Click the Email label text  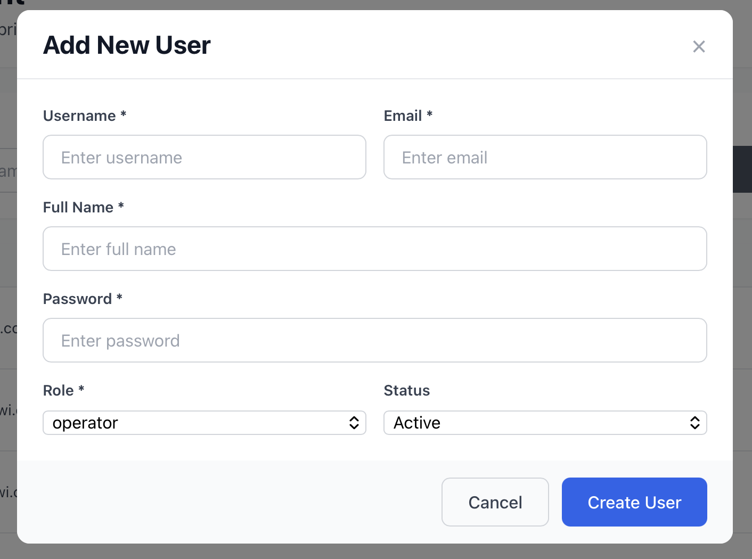[403, 116]
